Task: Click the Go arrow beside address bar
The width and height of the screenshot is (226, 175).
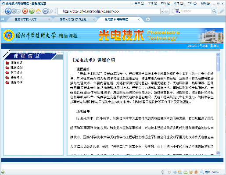Action: pos(166,11)
